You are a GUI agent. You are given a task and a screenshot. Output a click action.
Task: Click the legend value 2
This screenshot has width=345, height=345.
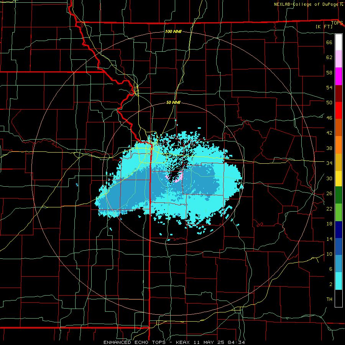click(330, 284)
